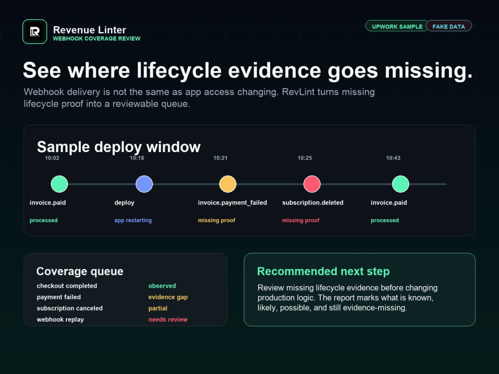This screenshot has width=499, height=374.
Task: Click the 'invoice.paid' label under 10:02
Action: pyautogui.click(x=48, y=202)
